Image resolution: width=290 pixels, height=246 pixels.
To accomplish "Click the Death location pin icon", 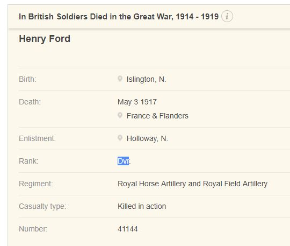I will 120,115.
